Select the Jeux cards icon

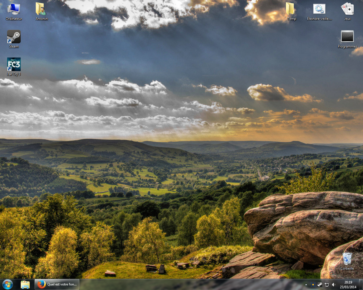347,9
